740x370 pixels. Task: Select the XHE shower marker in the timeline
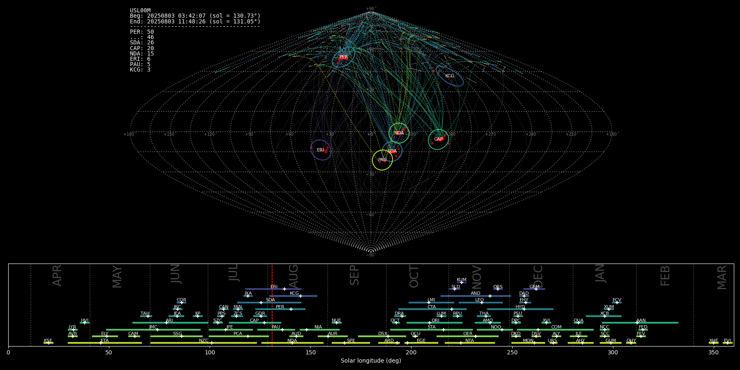(x=714, y=343)
